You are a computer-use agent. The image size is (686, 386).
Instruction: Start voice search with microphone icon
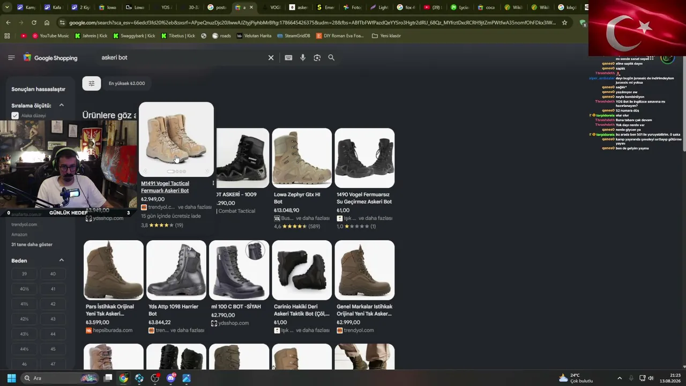point(303,57)
